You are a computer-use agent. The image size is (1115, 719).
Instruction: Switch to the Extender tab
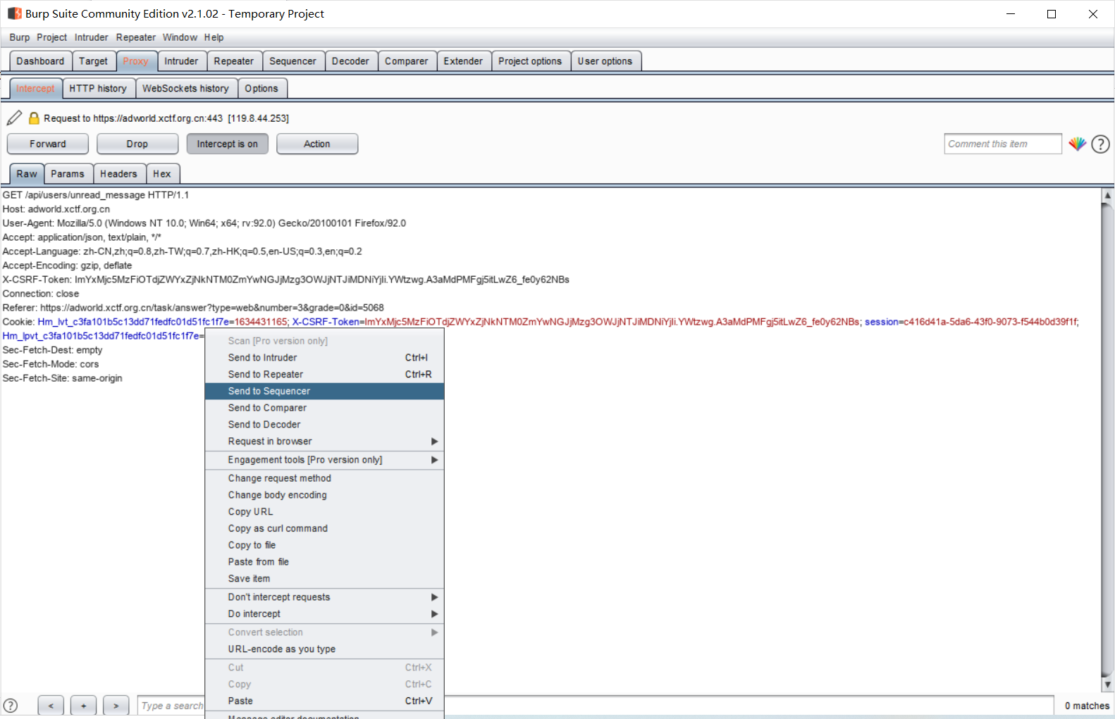coord(463,61)
